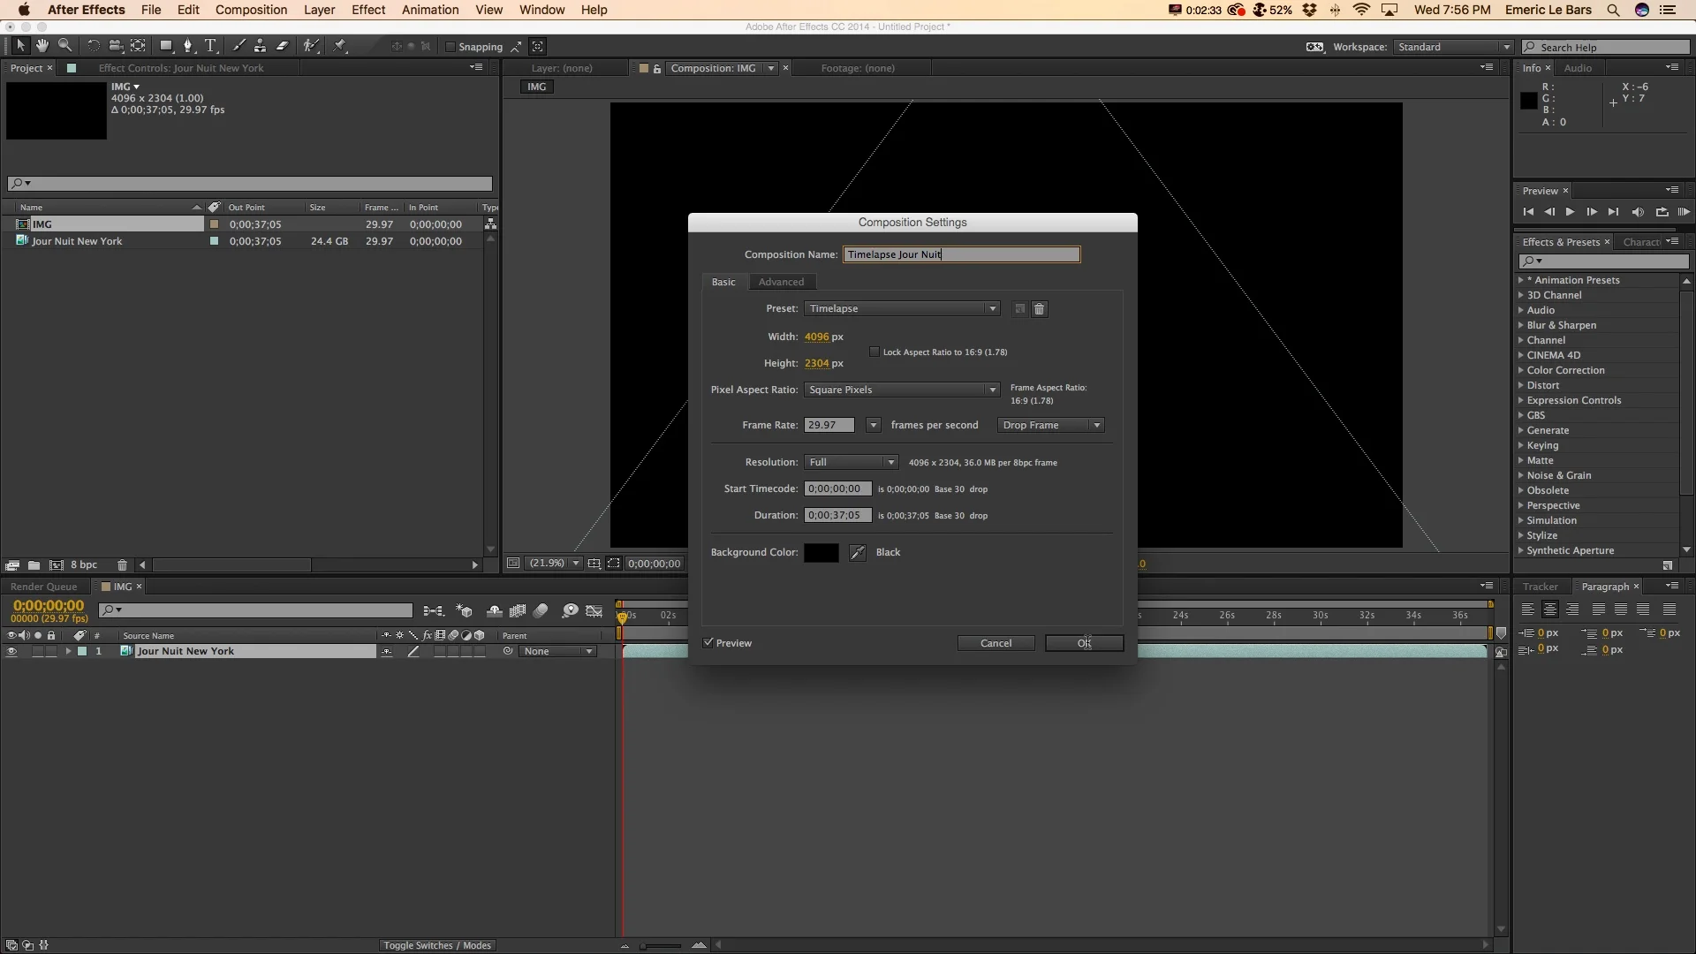Click the background color eyedropper

(857, 553)
